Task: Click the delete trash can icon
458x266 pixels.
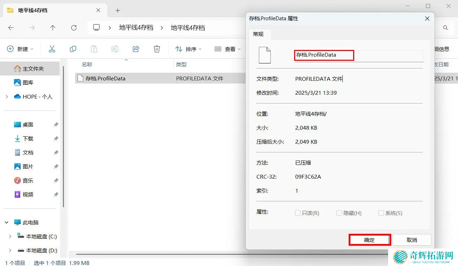Action: tap(157, 49)
